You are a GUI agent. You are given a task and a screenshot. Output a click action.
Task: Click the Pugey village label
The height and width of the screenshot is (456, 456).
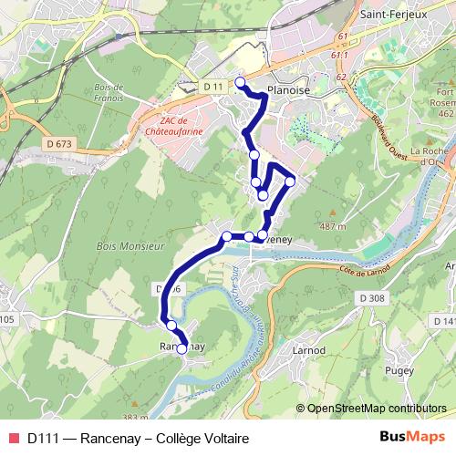(x=399, y=371)
